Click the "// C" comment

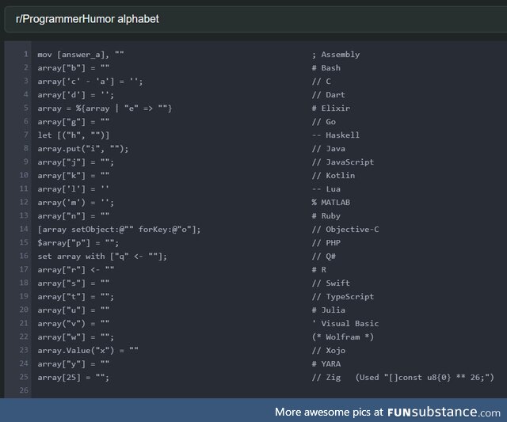[x=322, y=82]
